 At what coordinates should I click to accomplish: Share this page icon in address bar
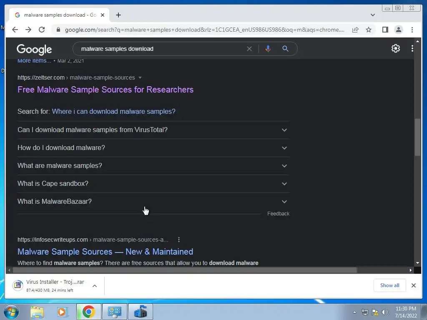point(355,30)
